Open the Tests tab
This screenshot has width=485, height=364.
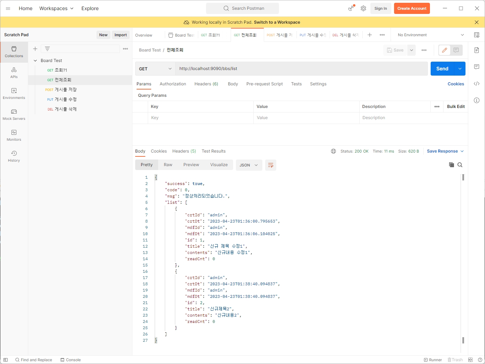tap(297, 84)
